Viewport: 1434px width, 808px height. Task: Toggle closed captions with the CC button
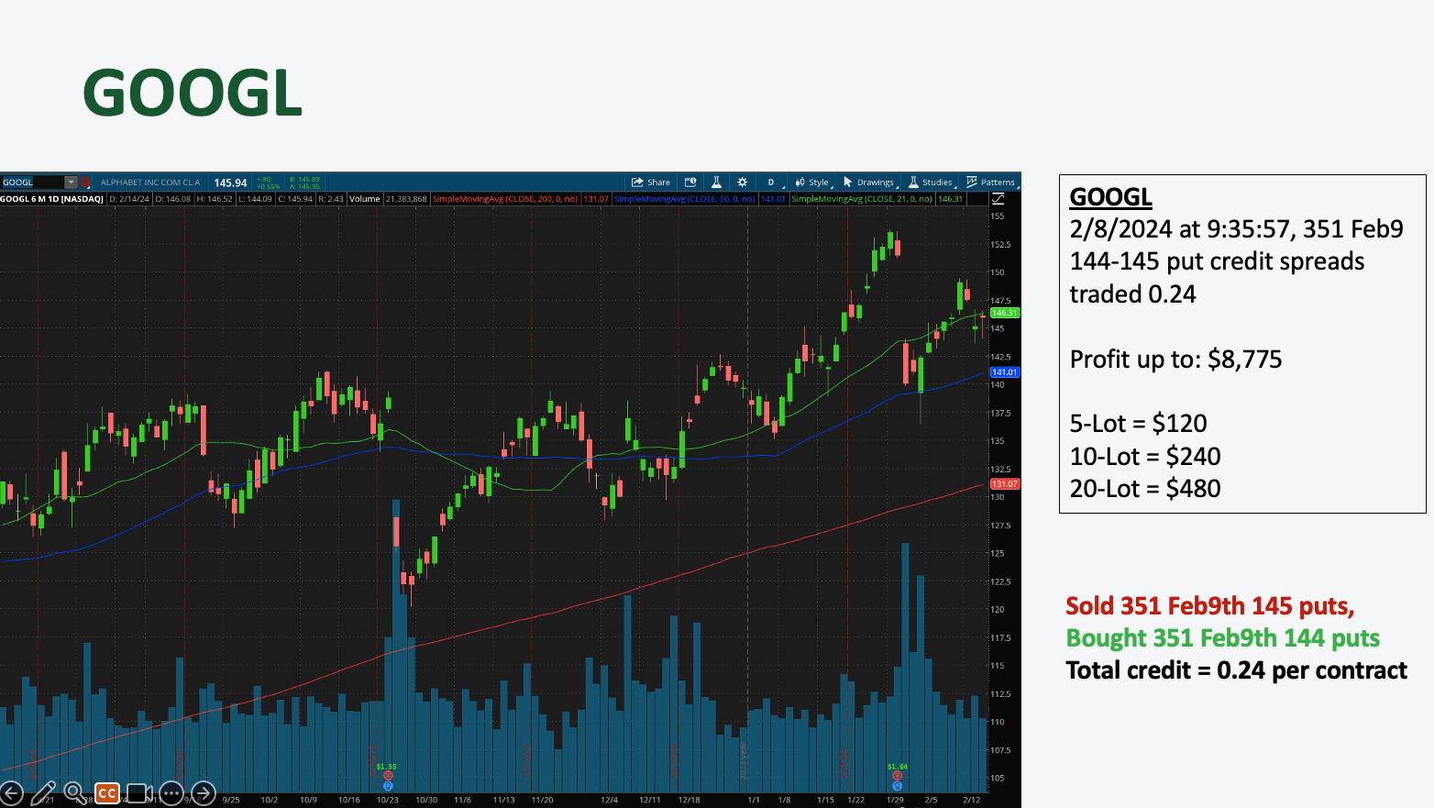107,793
